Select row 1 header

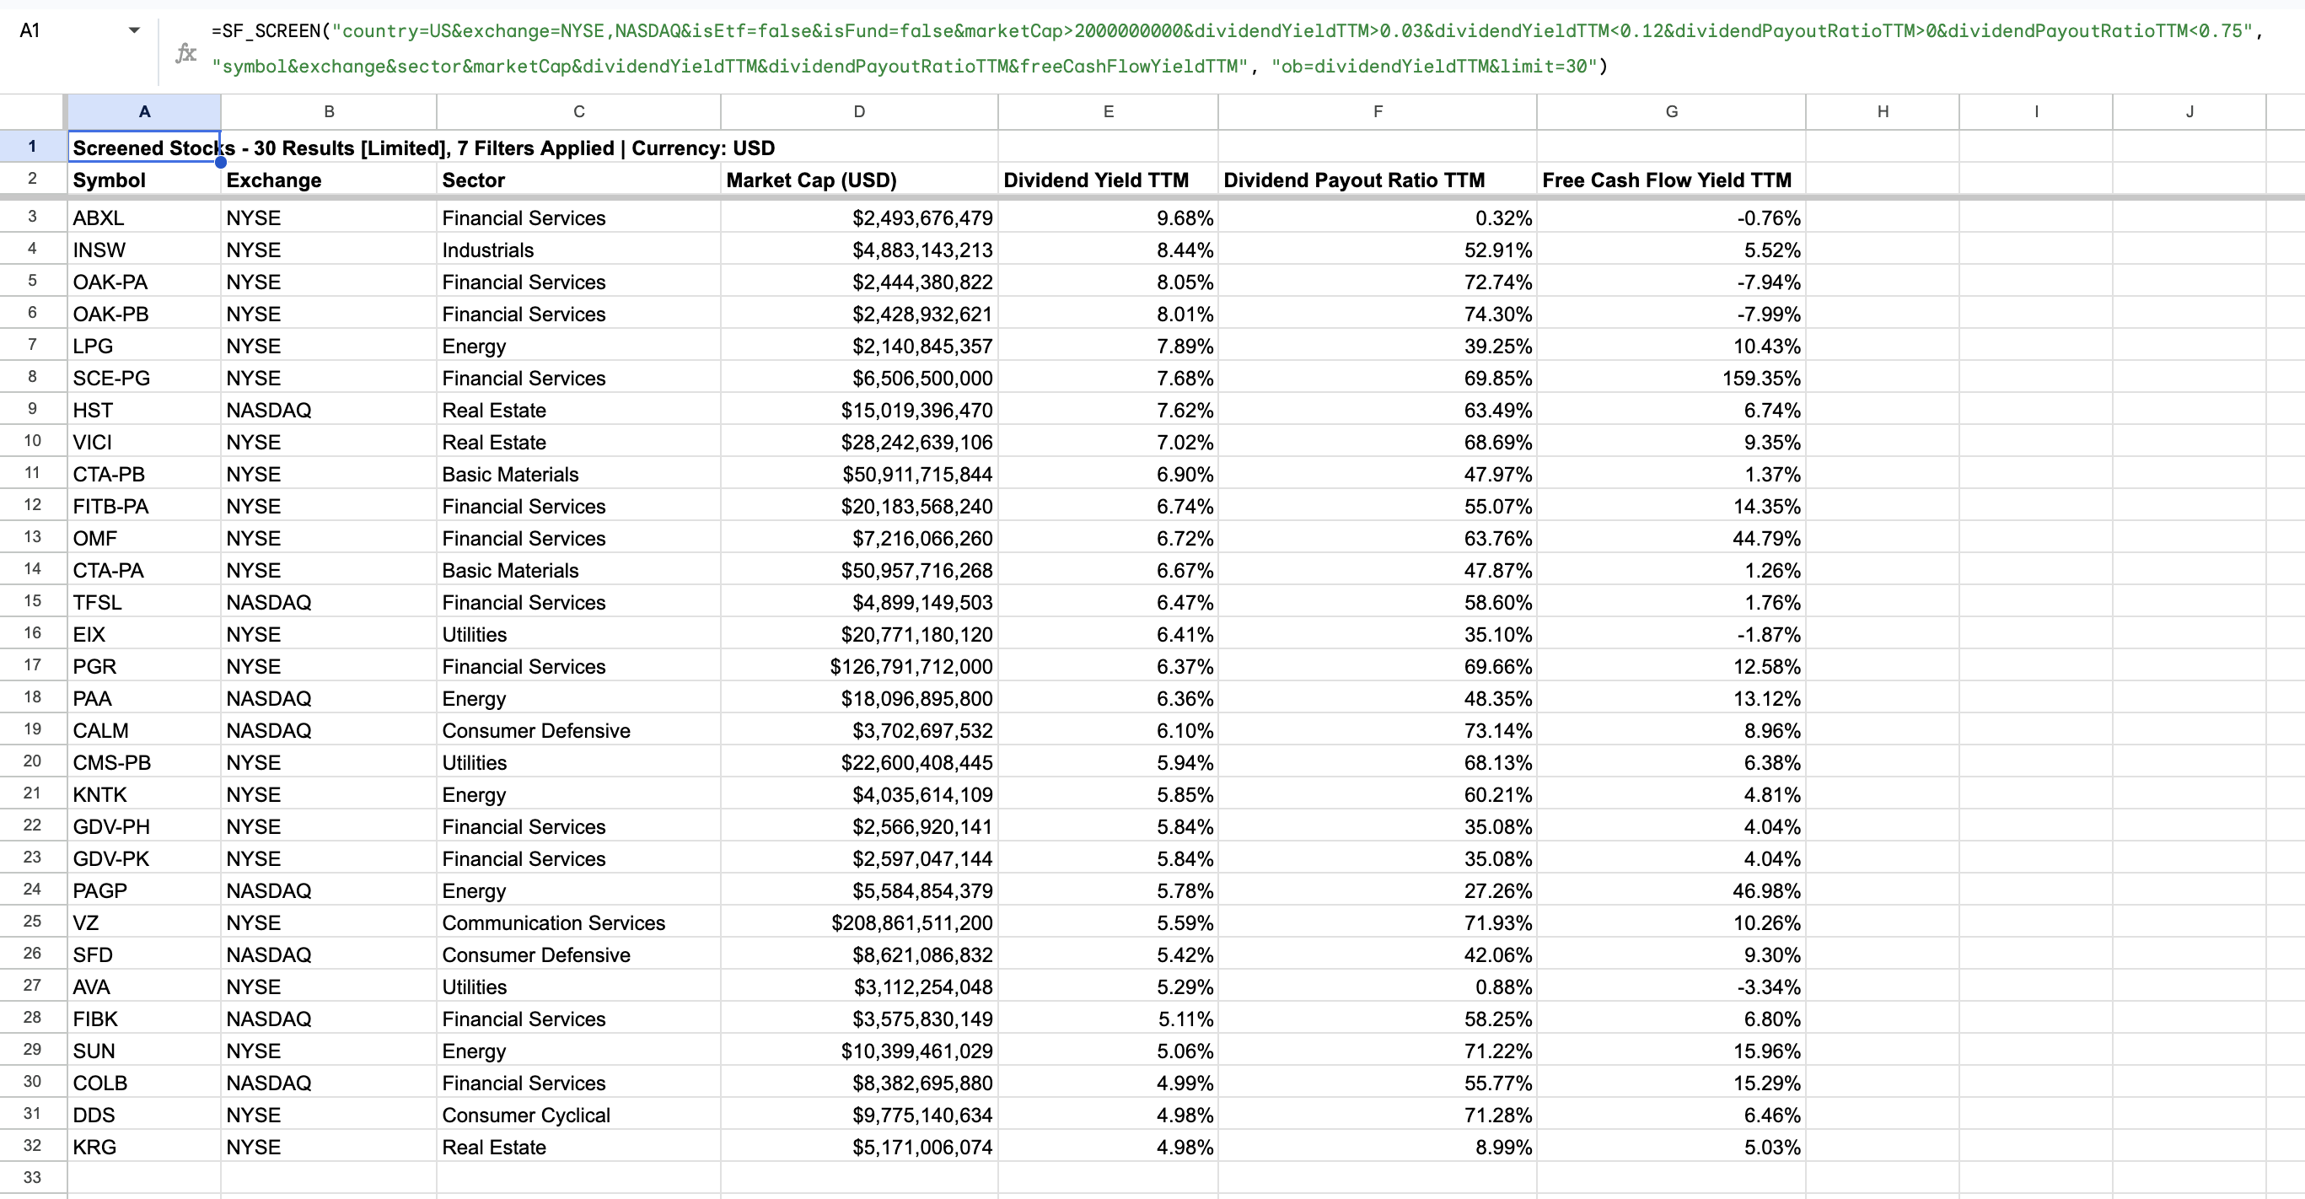pyautogui.click(x=32, y=147)
